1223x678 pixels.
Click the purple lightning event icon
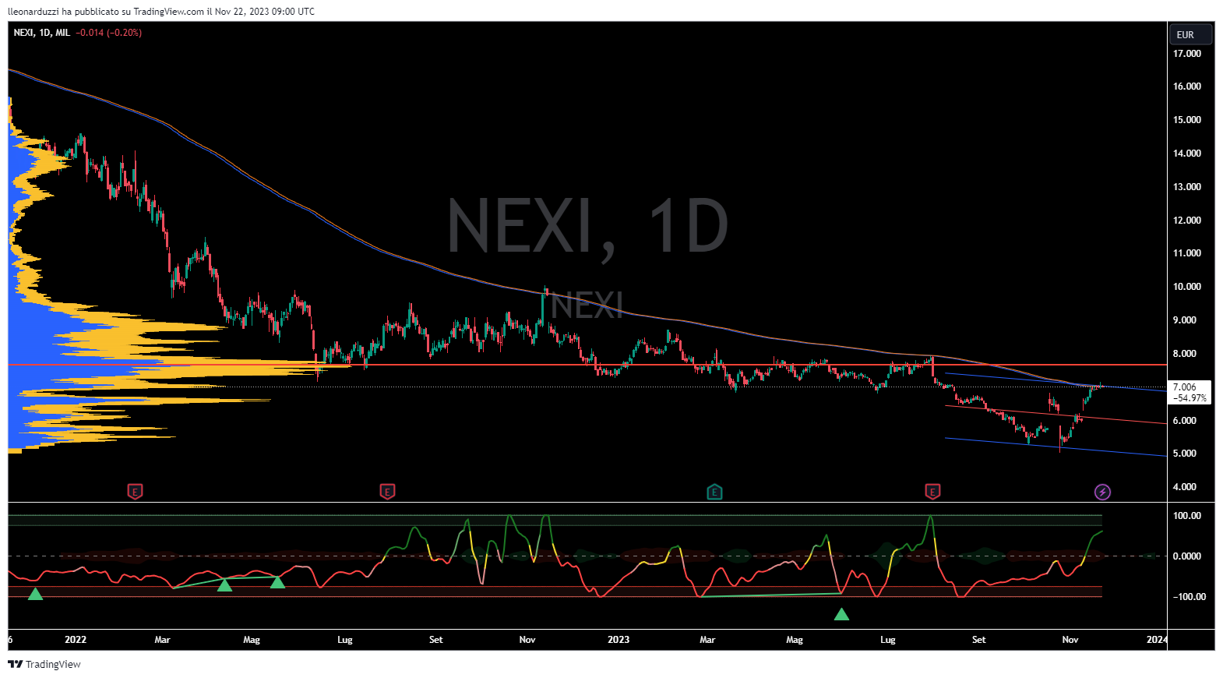coord(1102,492)
